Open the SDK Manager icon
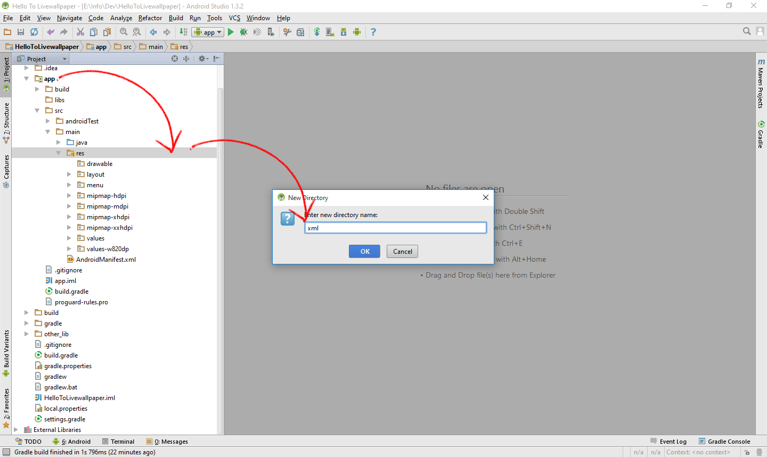The image size is (767, 457). pyautogui.click(x=344, y=32)
